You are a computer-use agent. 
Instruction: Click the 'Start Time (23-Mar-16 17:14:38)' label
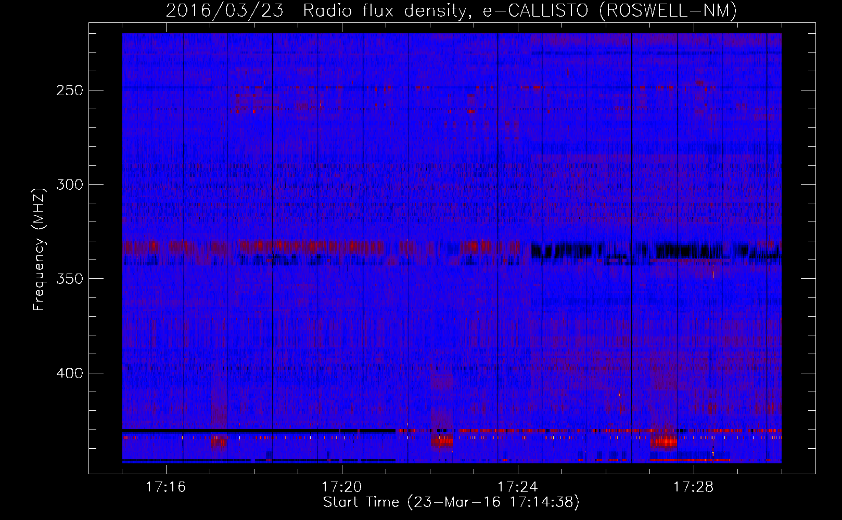451,502
